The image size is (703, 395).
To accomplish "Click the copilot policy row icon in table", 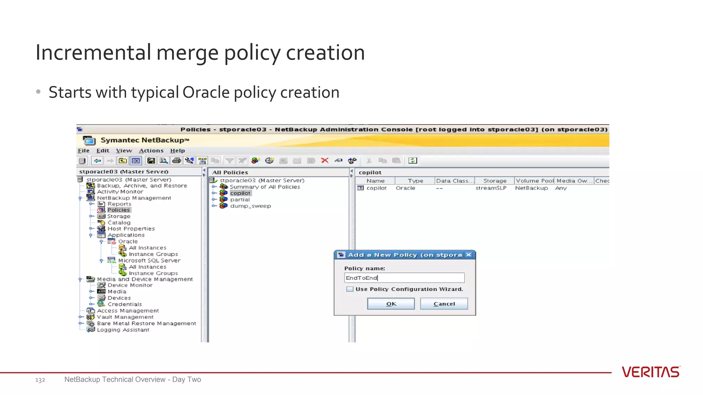I will [x=360, y=188].
